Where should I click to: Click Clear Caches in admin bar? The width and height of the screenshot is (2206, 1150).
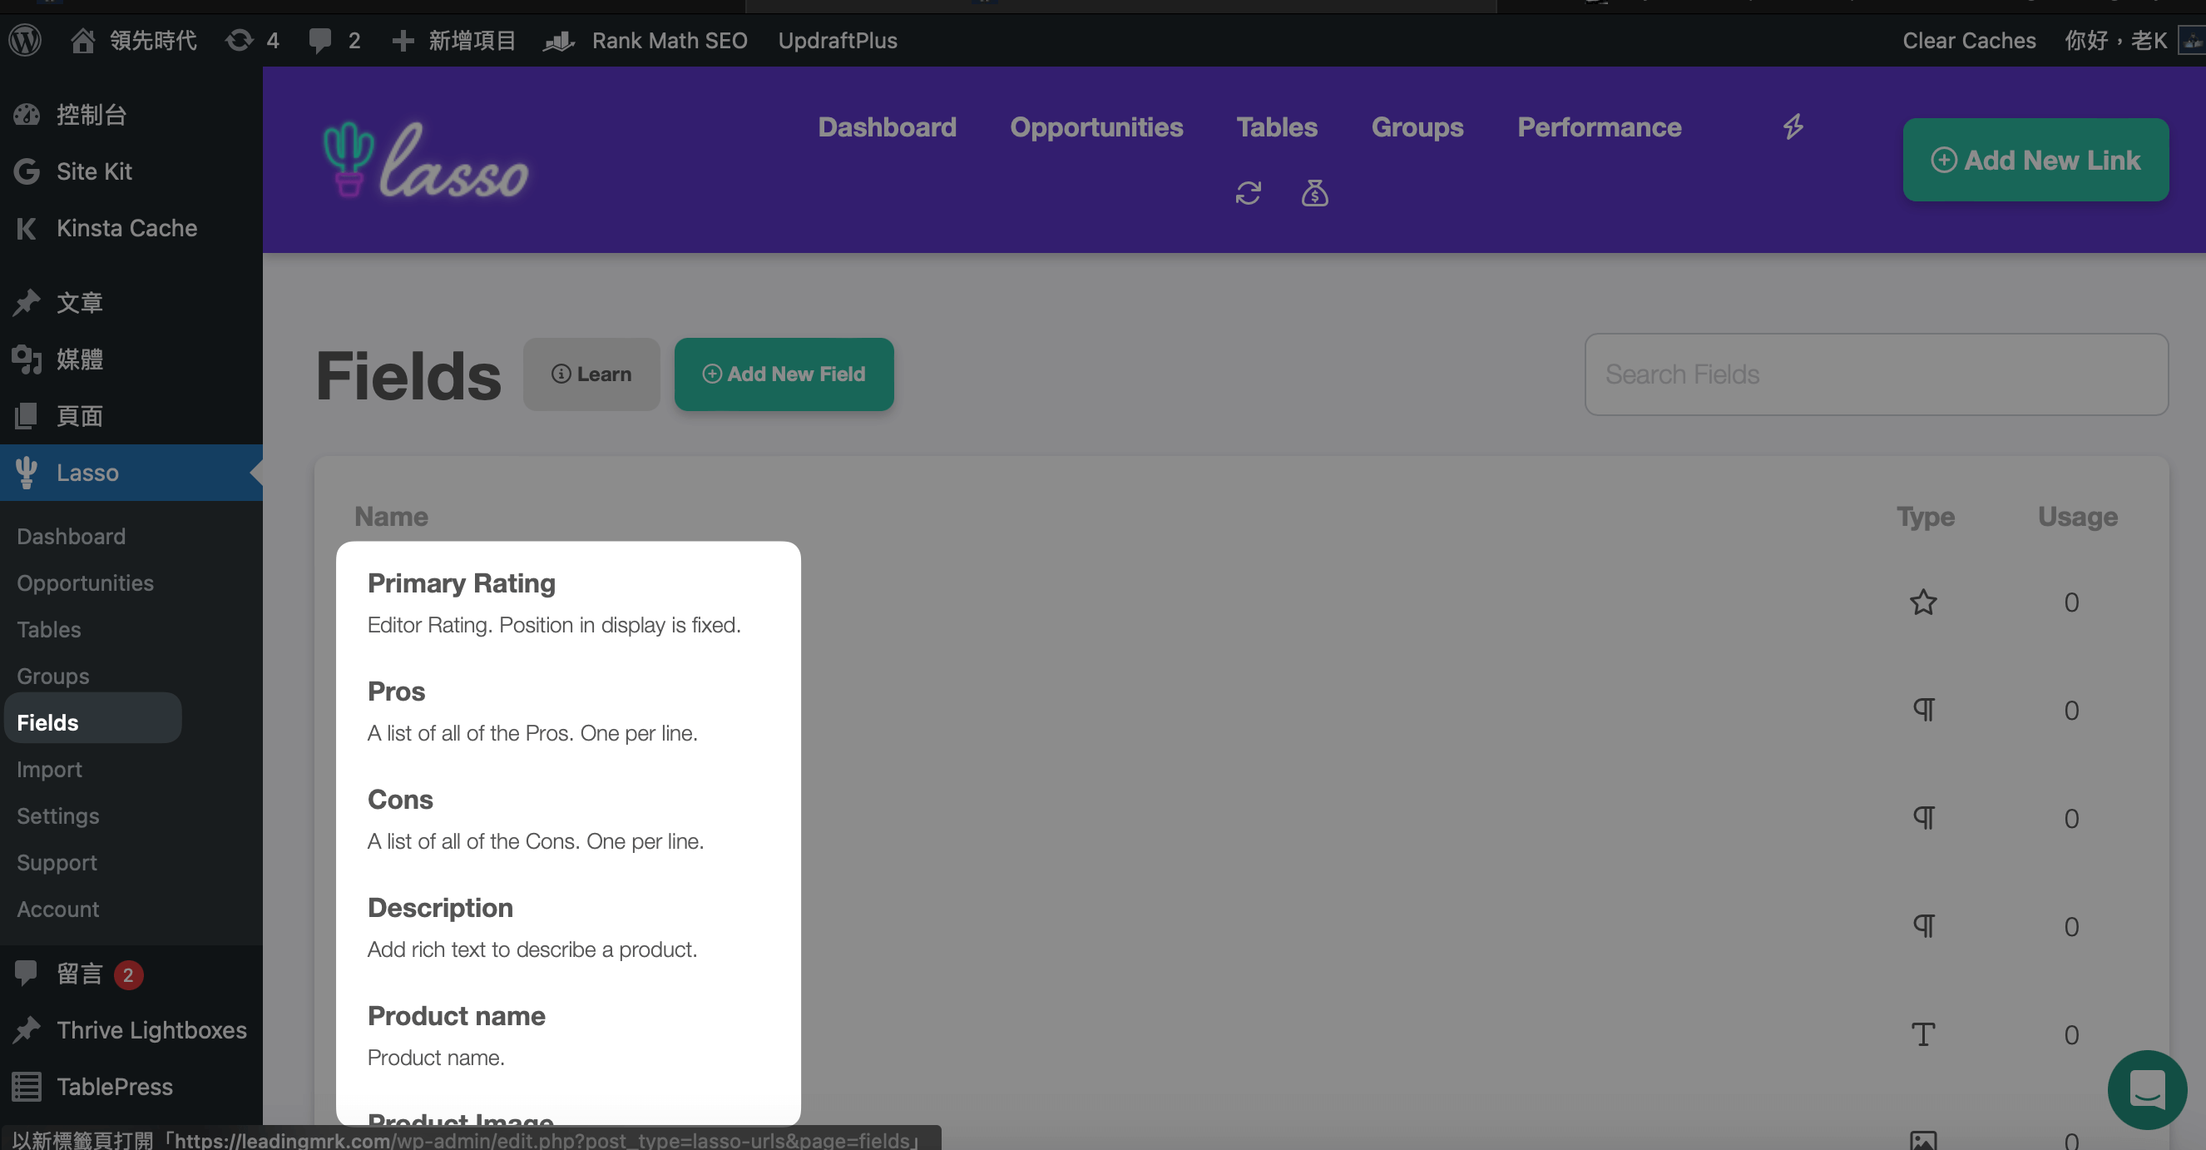1969,40
